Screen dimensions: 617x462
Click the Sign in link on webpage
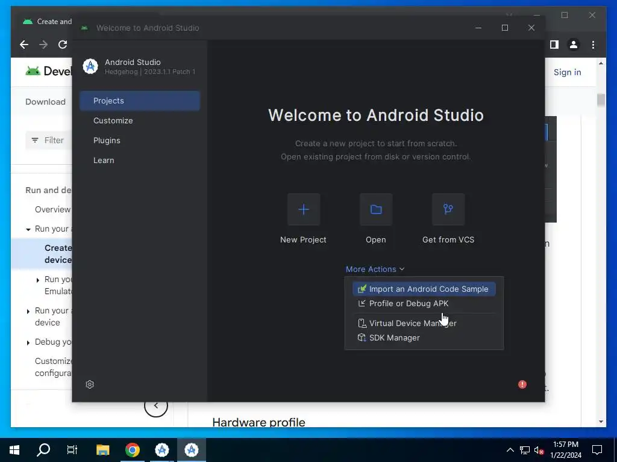click(567, 72)
